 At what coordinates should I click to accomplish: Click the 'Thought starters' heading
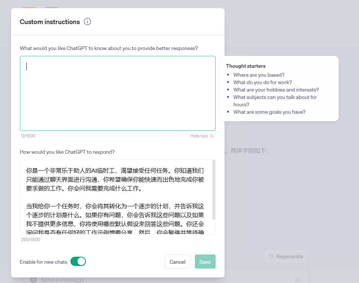[246, 66]
